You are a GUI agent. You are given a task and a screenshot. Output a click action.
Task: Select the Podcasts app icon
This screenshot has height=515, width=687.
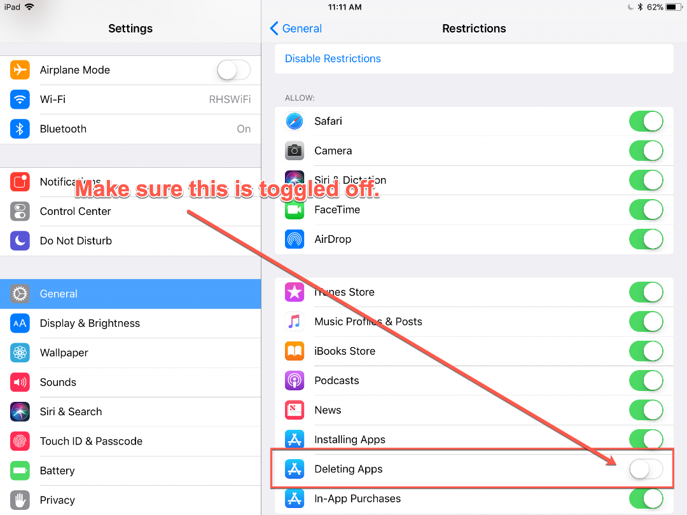point(295,381)
